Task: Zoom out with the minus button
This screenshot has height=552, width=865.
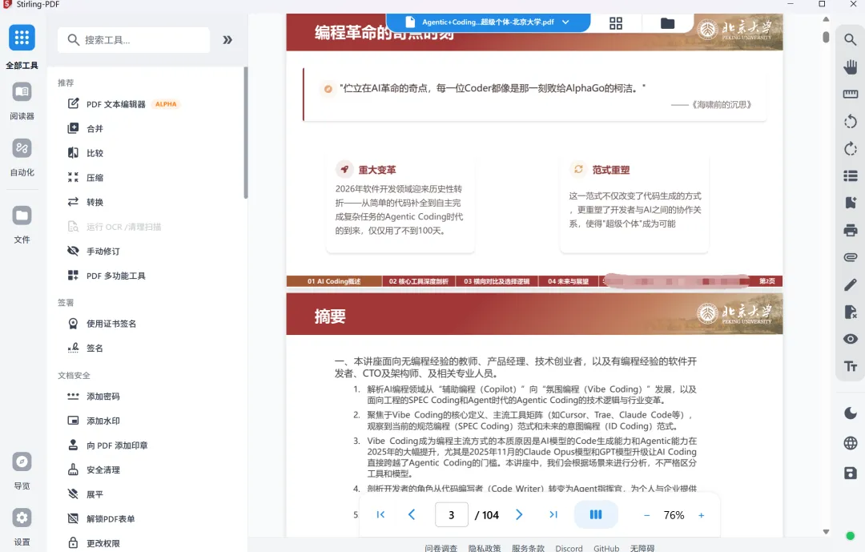Action: pos(646,515)
